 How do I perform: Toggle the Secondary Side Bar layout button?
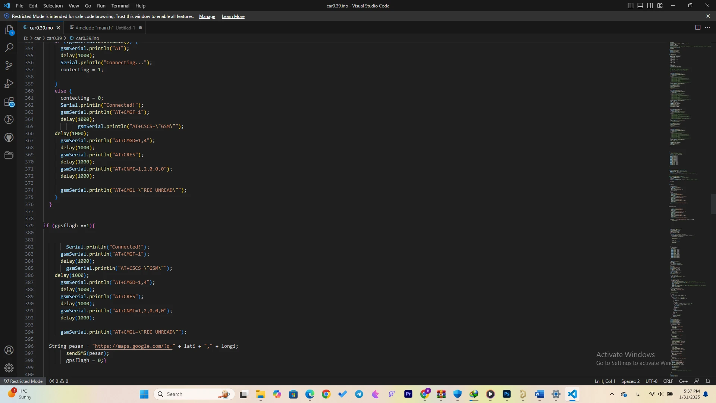click(650, 6)
